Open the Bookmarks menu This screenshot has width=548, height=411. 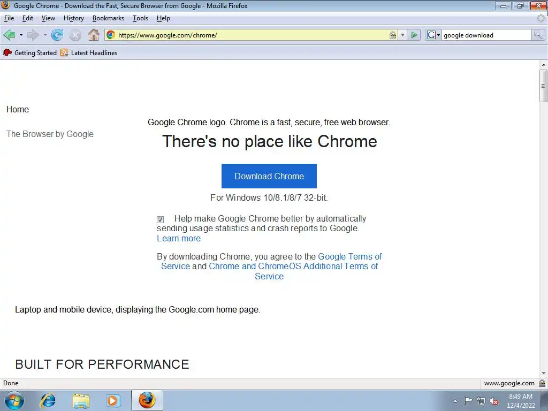click(x=108, y=18)
